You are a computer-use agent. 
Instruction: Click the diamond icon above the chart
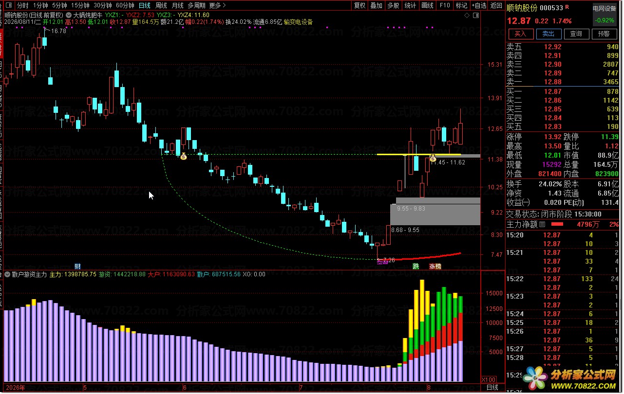pos(467,15)
